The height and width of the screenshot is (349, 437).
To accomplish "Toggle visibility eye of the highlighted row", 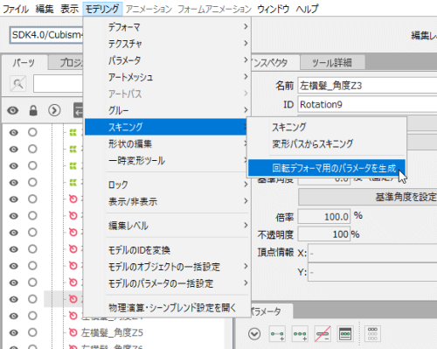I will (x=13, y=299).
